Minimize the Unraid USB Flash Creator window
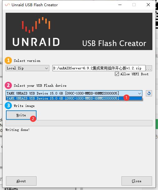The image size is (158, 190). 120,5
